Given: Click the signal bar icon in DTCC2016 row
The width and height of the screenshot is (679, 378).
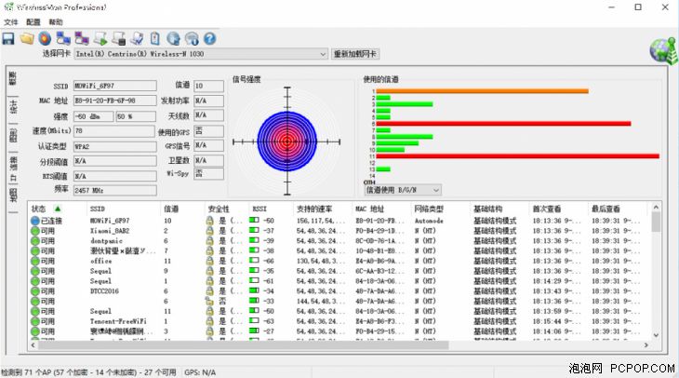Looking at the screenshot, I should pyautogui.click(x=254, y=290).
